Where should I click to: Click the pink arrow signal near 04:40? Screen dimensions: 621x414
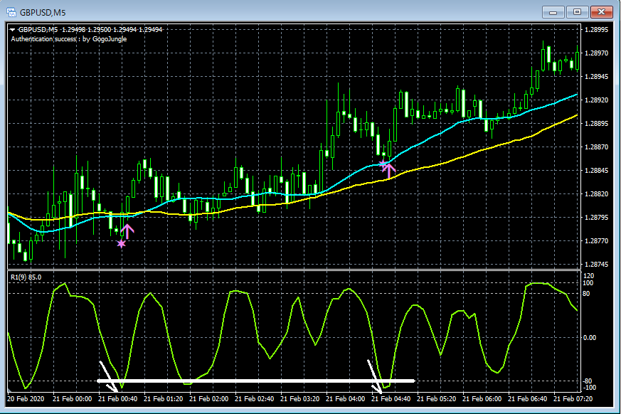390,169
